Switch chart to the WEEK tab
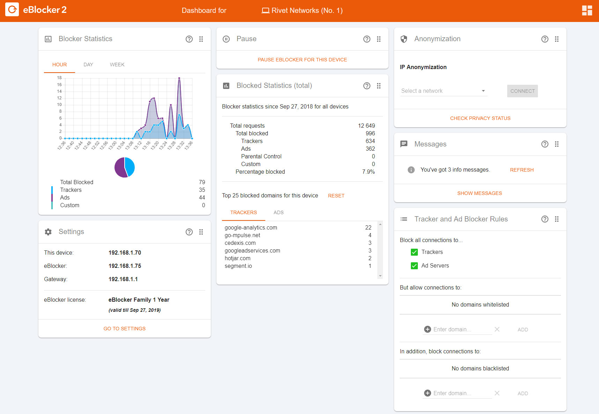Screen dimensions: 599x414 [117, 65]
